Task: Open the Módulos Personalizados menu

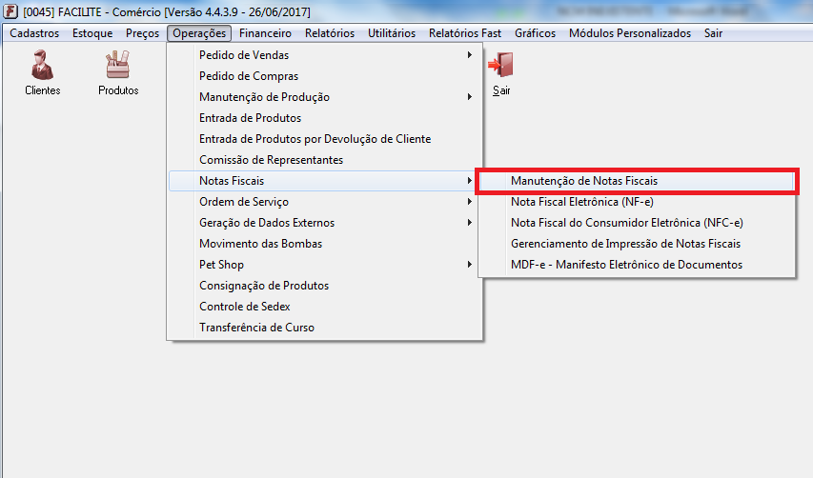Action: pyautogui.click(x=629, y=33)
